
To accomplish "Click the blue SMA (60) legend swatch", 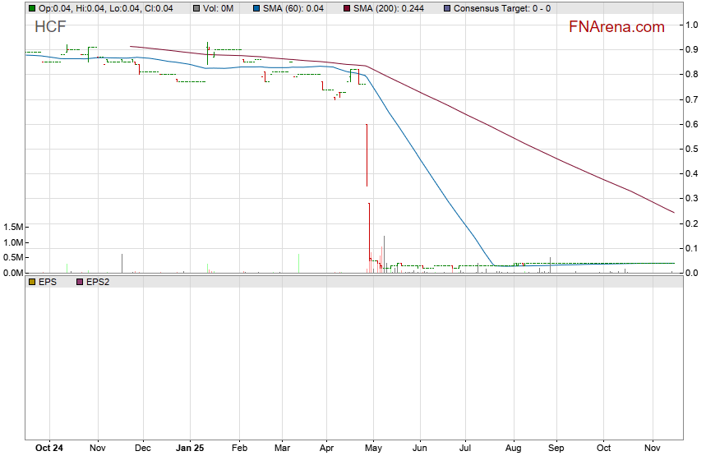I will tap(257, 8).
